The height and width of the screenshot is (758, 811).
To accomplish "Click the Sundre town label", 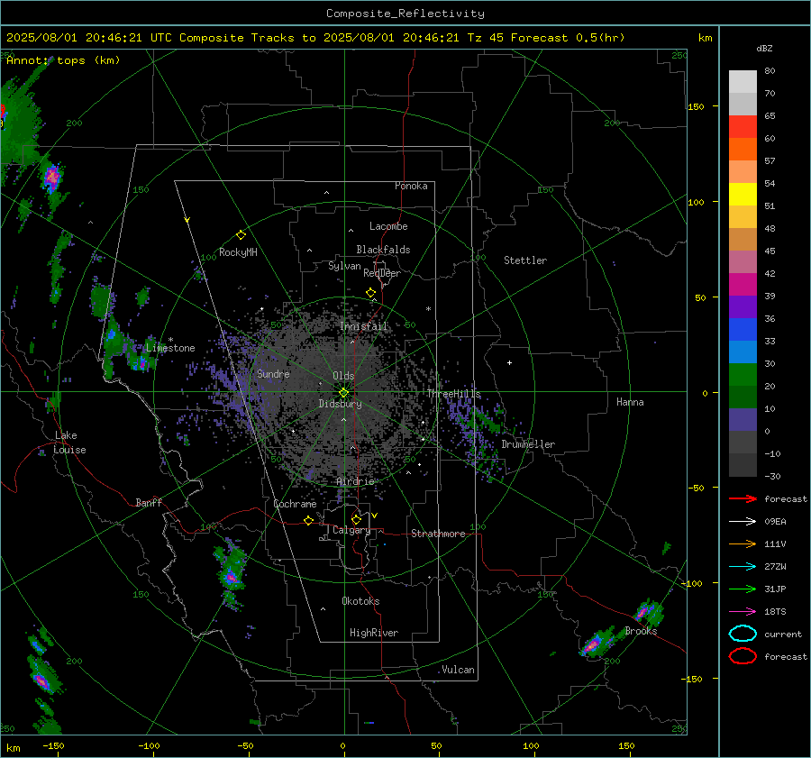I will [x=273, y=374].
